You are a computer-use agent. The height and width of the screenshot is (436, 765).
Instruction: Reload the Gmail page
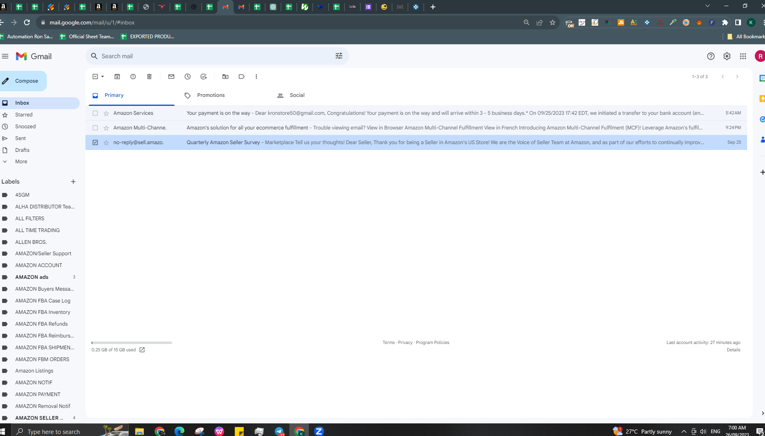click(27, 22)
